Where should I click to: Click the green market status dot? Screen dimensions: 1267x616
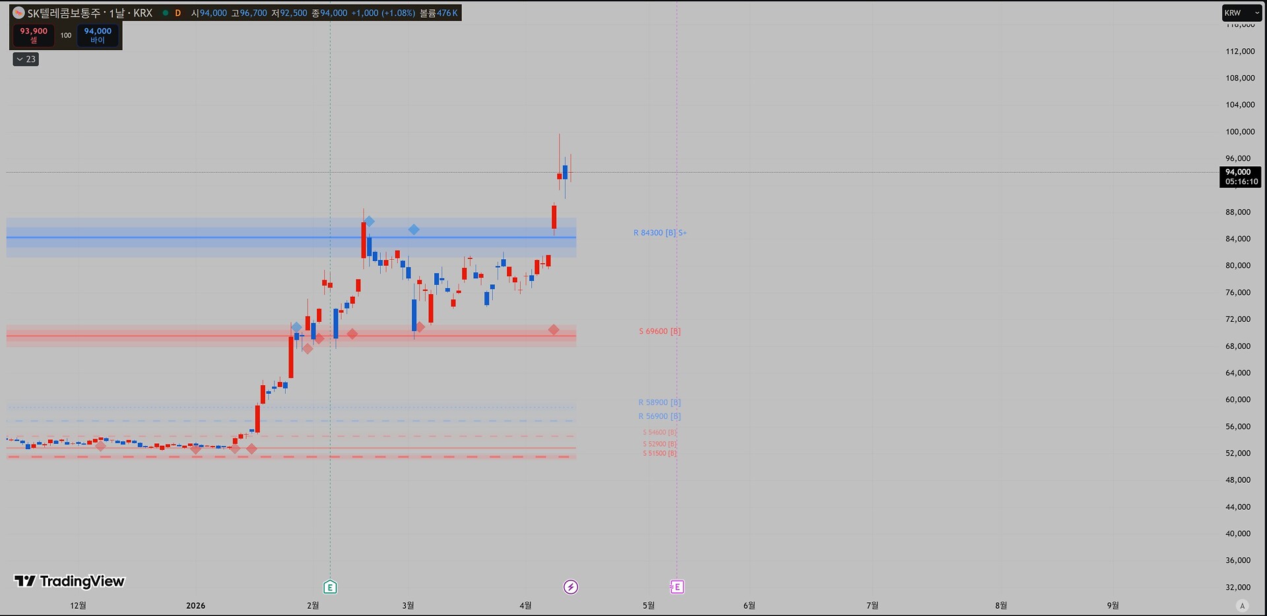click(x=165, y=13)
